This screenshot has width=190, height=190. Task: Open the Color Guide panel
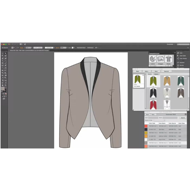pos(182,56)
